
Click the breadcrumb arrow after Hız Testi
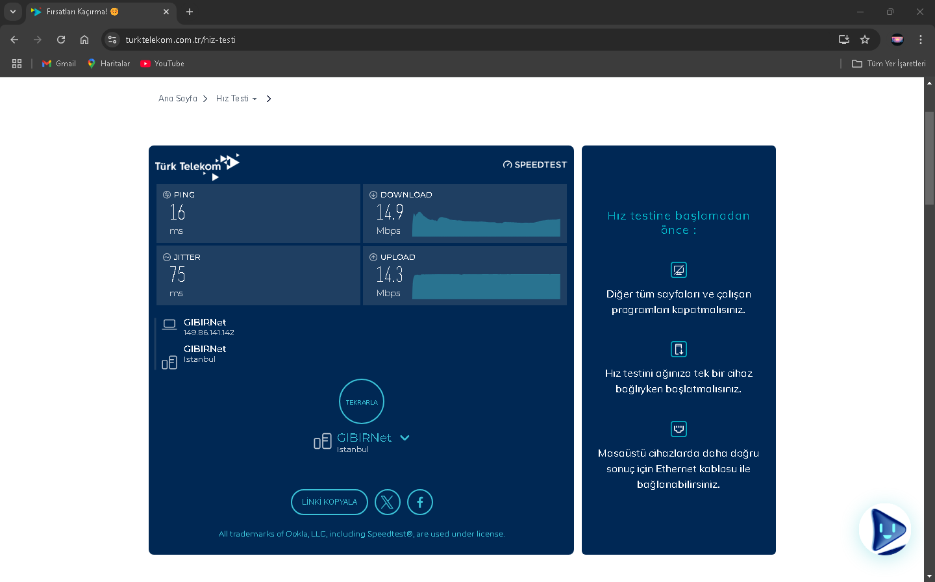coord(269,99)
